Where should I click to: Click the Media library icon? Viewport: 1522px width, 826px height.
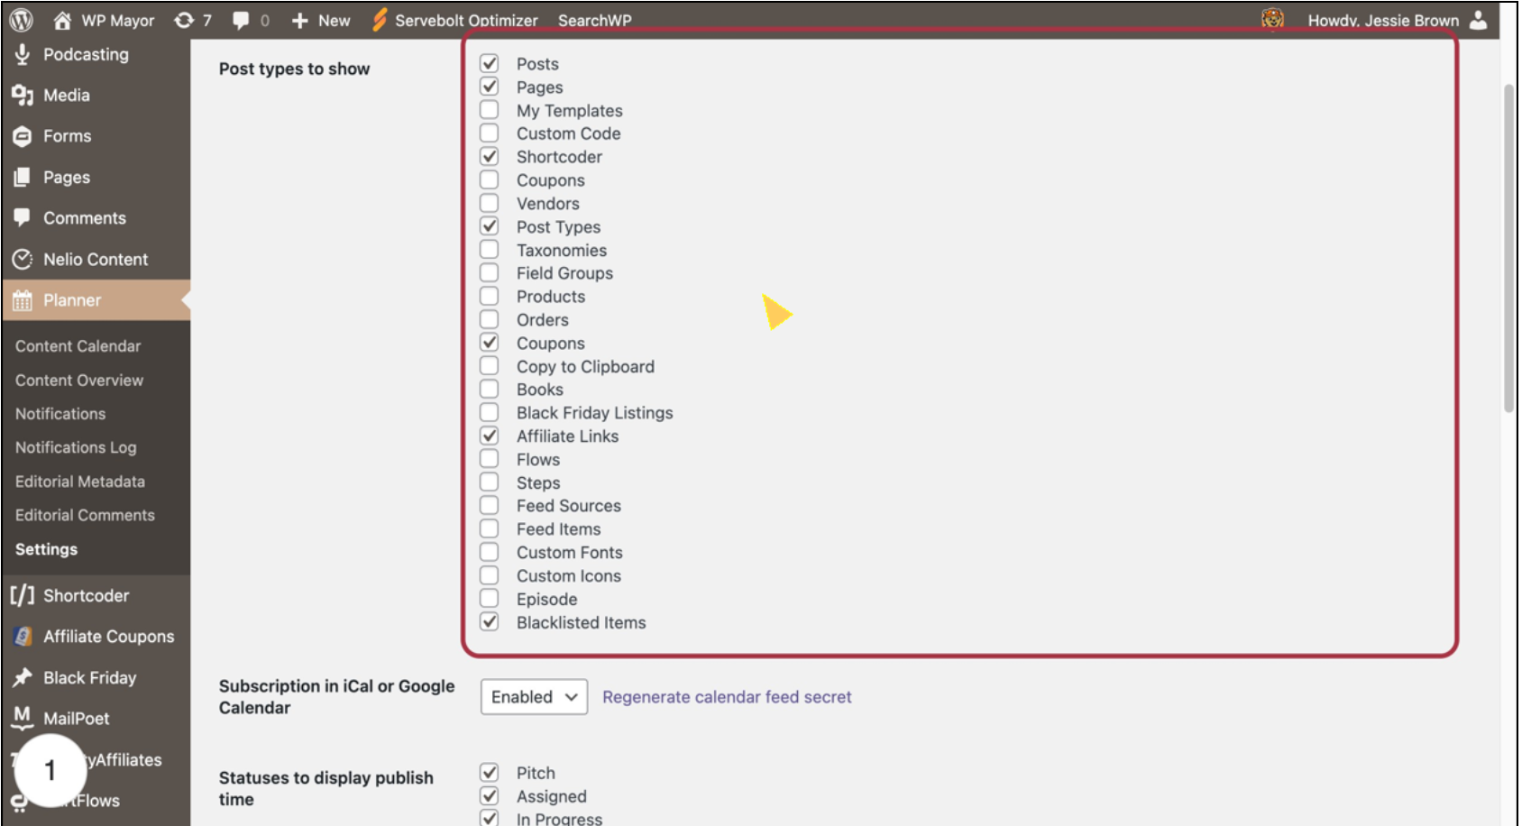point(23,95)
